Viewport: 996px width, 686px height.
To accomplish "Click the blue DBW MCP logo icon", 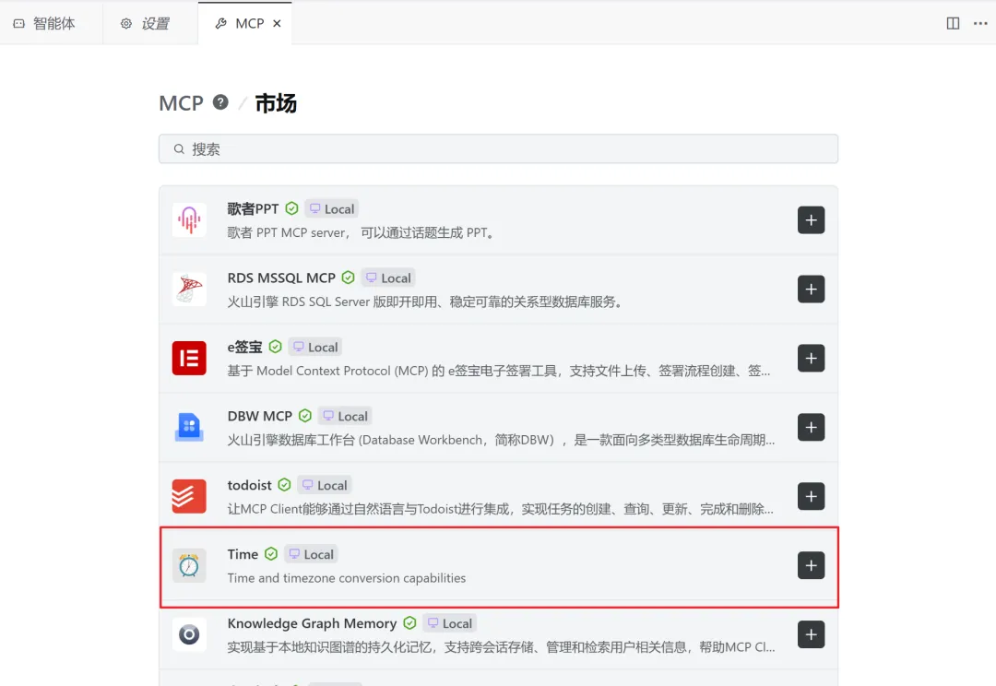I will (x=189, y=428).
